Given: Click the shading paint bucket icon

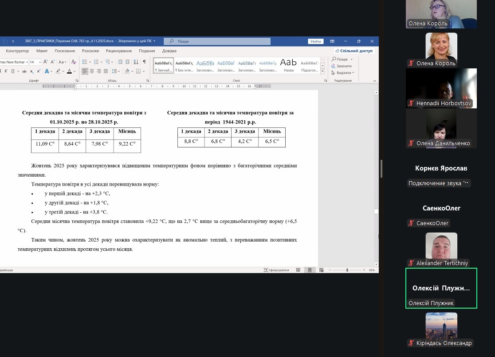Looking at the screenshot, I should 127,71.
